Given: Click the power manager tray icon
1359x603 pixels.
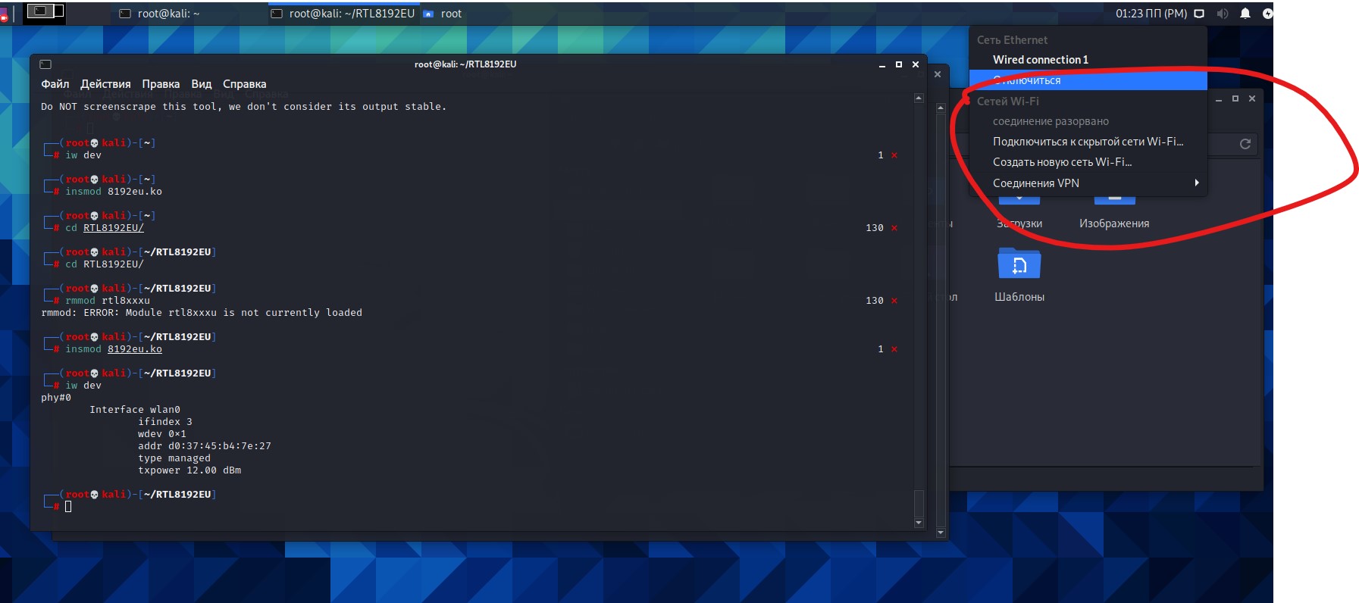Looking at the screenshot, I should tap(1267, 14).
